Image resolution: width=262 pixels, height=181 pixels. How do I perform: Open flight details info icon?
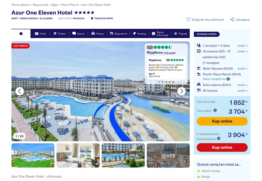[x=228, y=79]
